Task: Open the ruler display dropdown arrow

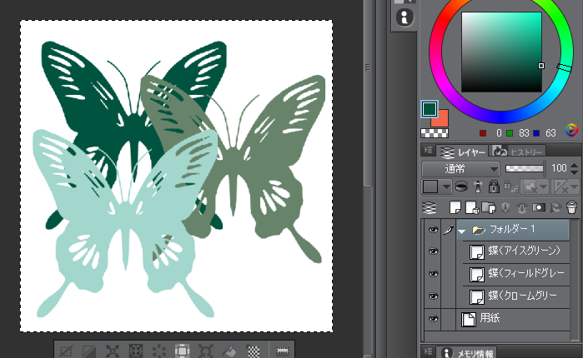Action: 575,186
